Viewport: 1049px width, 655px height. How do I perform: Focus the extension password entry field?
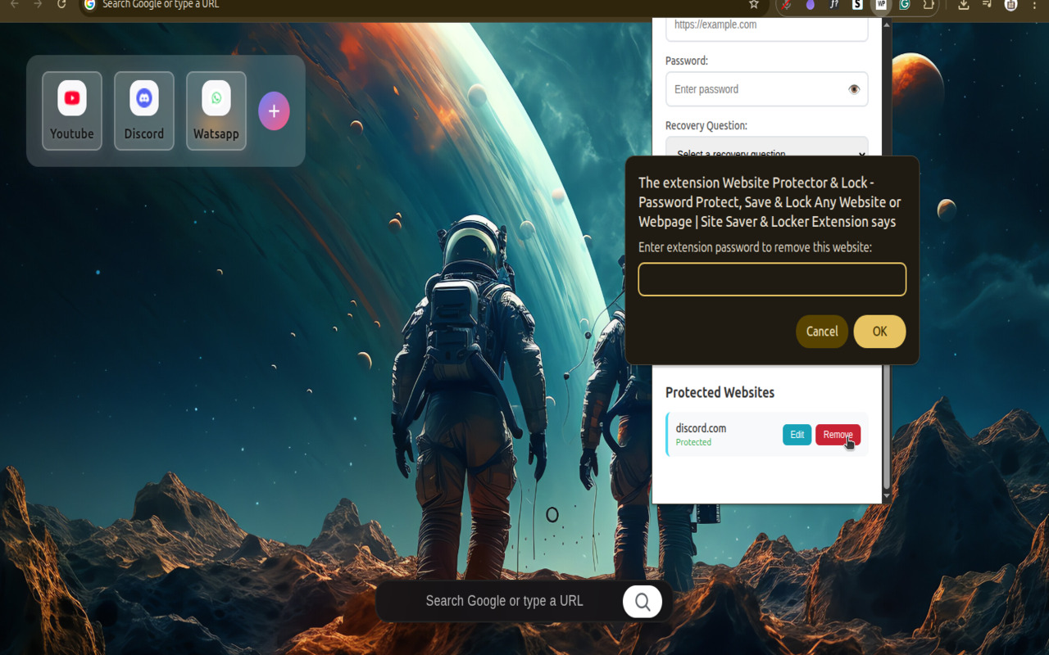click(771, 279)
